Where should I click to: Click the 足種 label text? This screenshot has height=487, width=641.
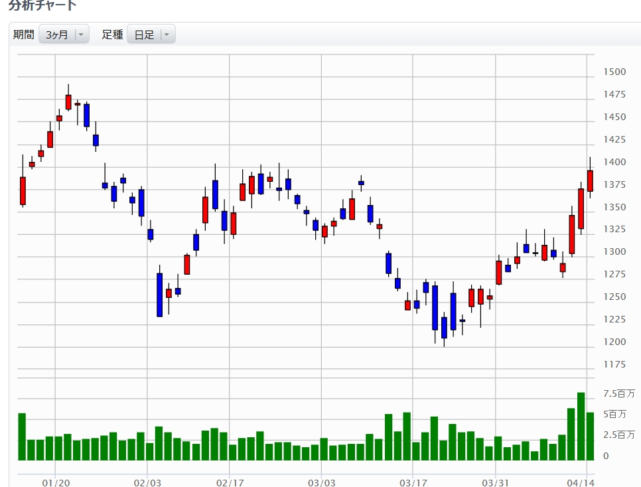112,35
